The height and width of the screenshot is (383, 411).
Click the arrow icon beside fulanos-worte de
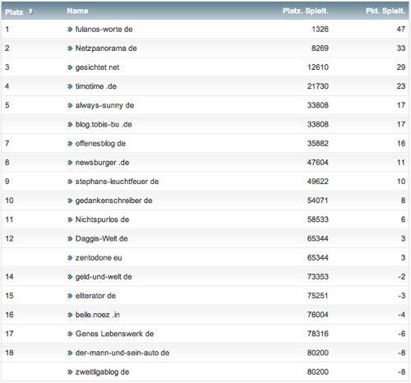click(70, 30)
